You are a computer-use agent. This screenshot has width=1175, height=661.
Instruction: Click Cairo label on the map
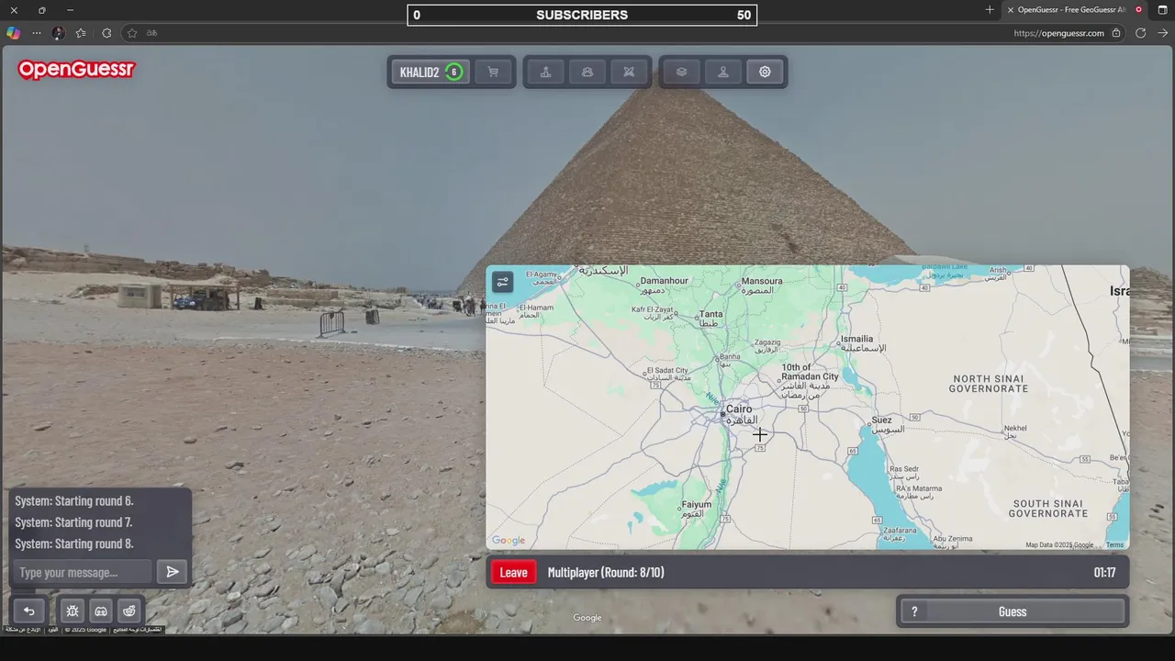(x=739, y=409)
